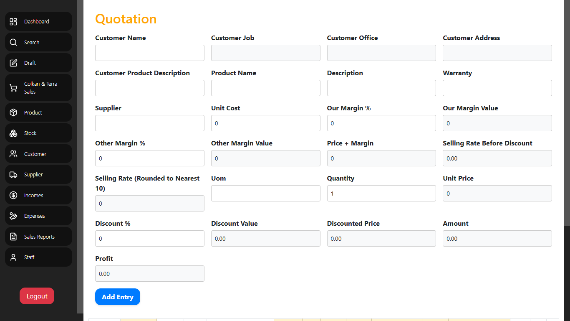This screenshot has height=321, width=570.
Task: Focus the Warranty input
Action: (x=497, y=88)
